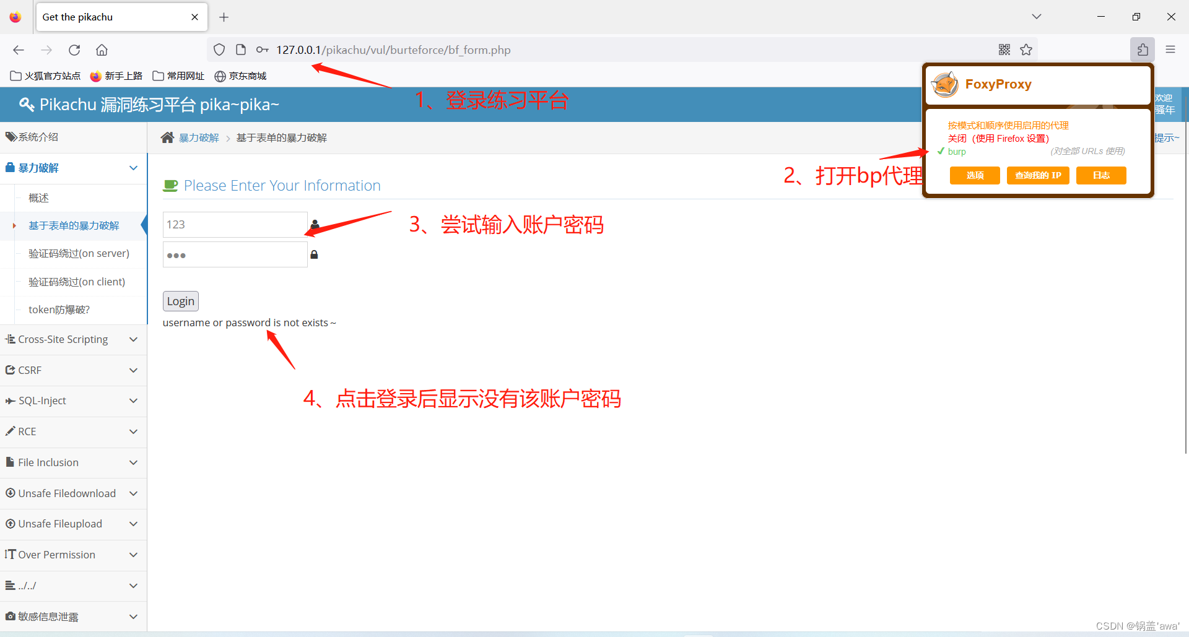Reload the page with the refresh icon
The width and height of the screenshot is (1189, 637).
[x=74, y=50]
